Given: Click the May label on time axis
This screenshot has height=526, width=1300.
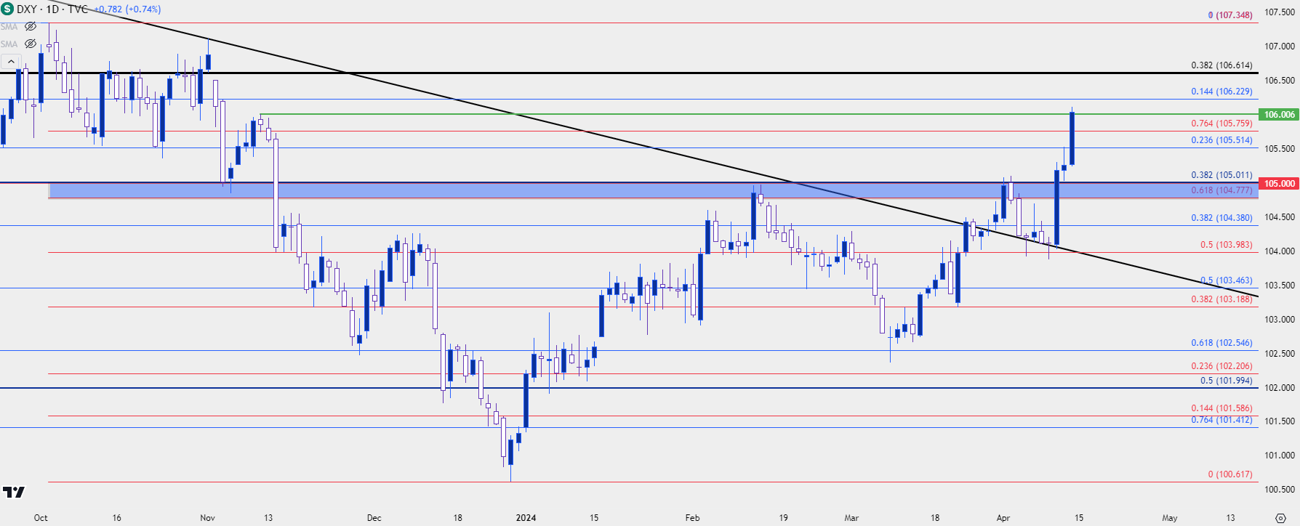Looking at the screenshot, I should 1169,518.
